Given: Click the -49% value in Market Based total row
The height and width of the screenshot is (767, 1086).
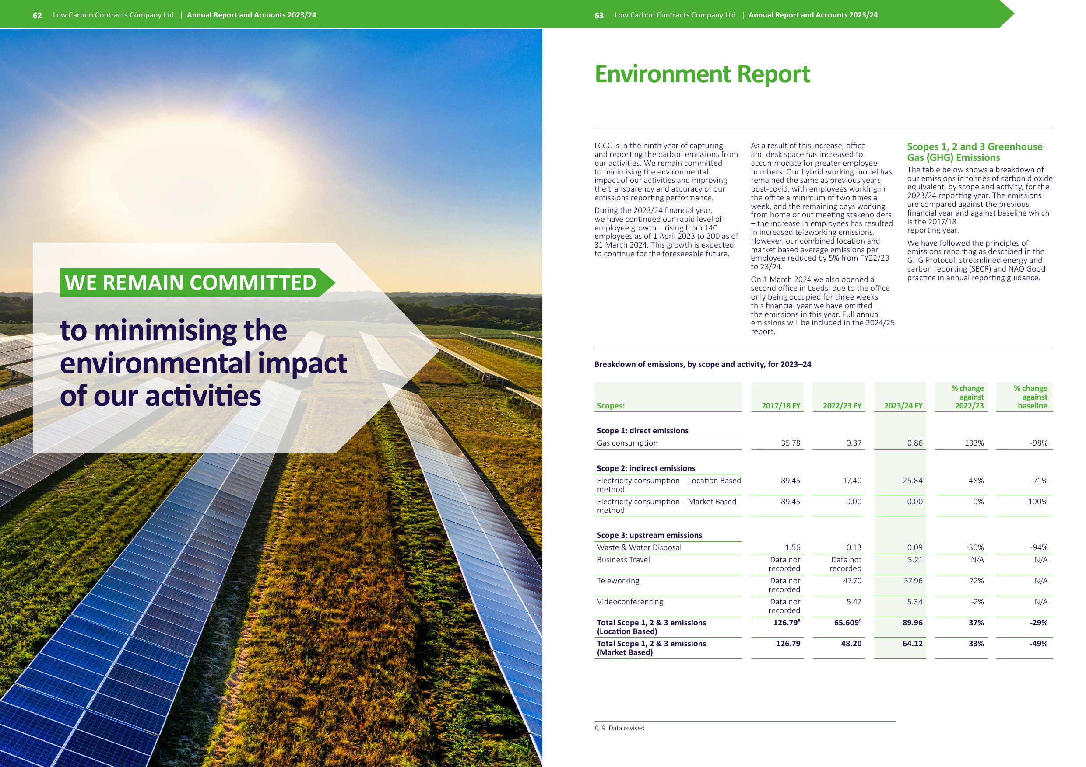Looking at the screenshot, I should tap(1038, 644).
